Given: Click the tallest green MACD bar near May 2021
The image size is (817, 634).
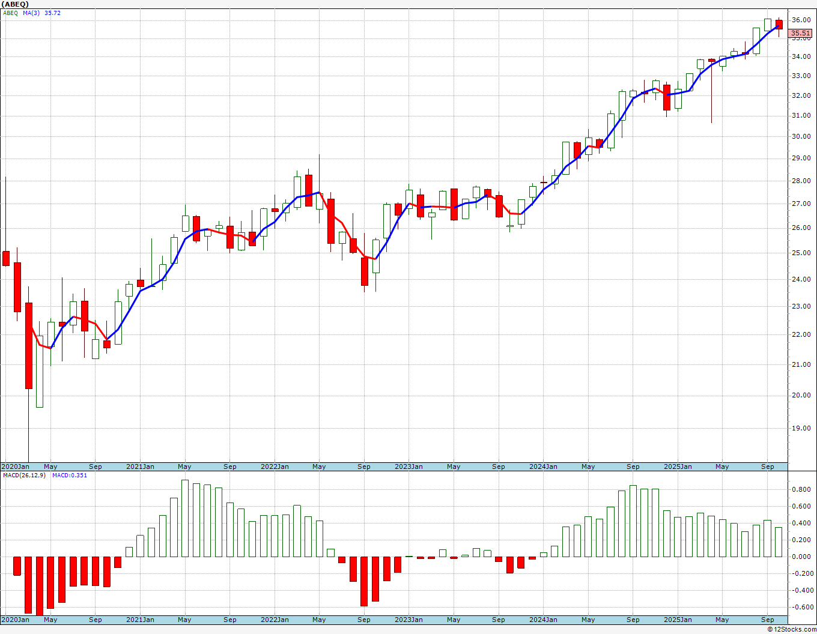Looking at the screenshot, I should (x=185, y=518).
